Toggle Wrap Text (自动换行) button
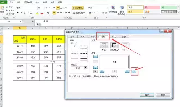 (78, 8)
